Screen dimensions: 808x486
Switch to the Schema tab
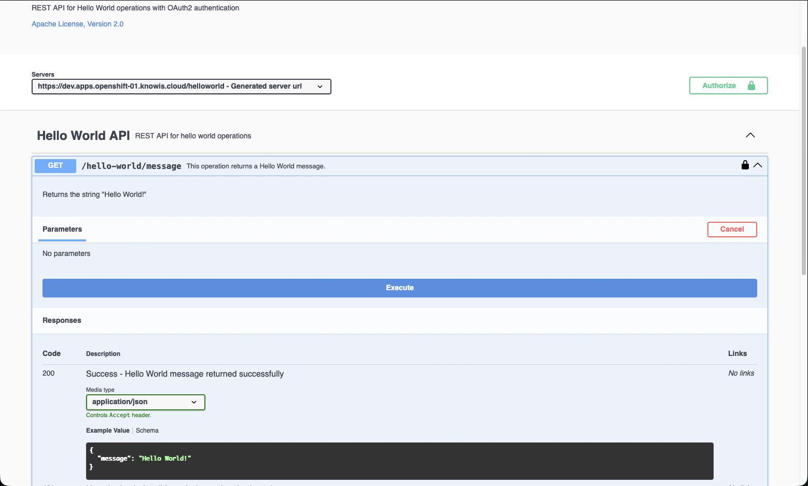147,431
